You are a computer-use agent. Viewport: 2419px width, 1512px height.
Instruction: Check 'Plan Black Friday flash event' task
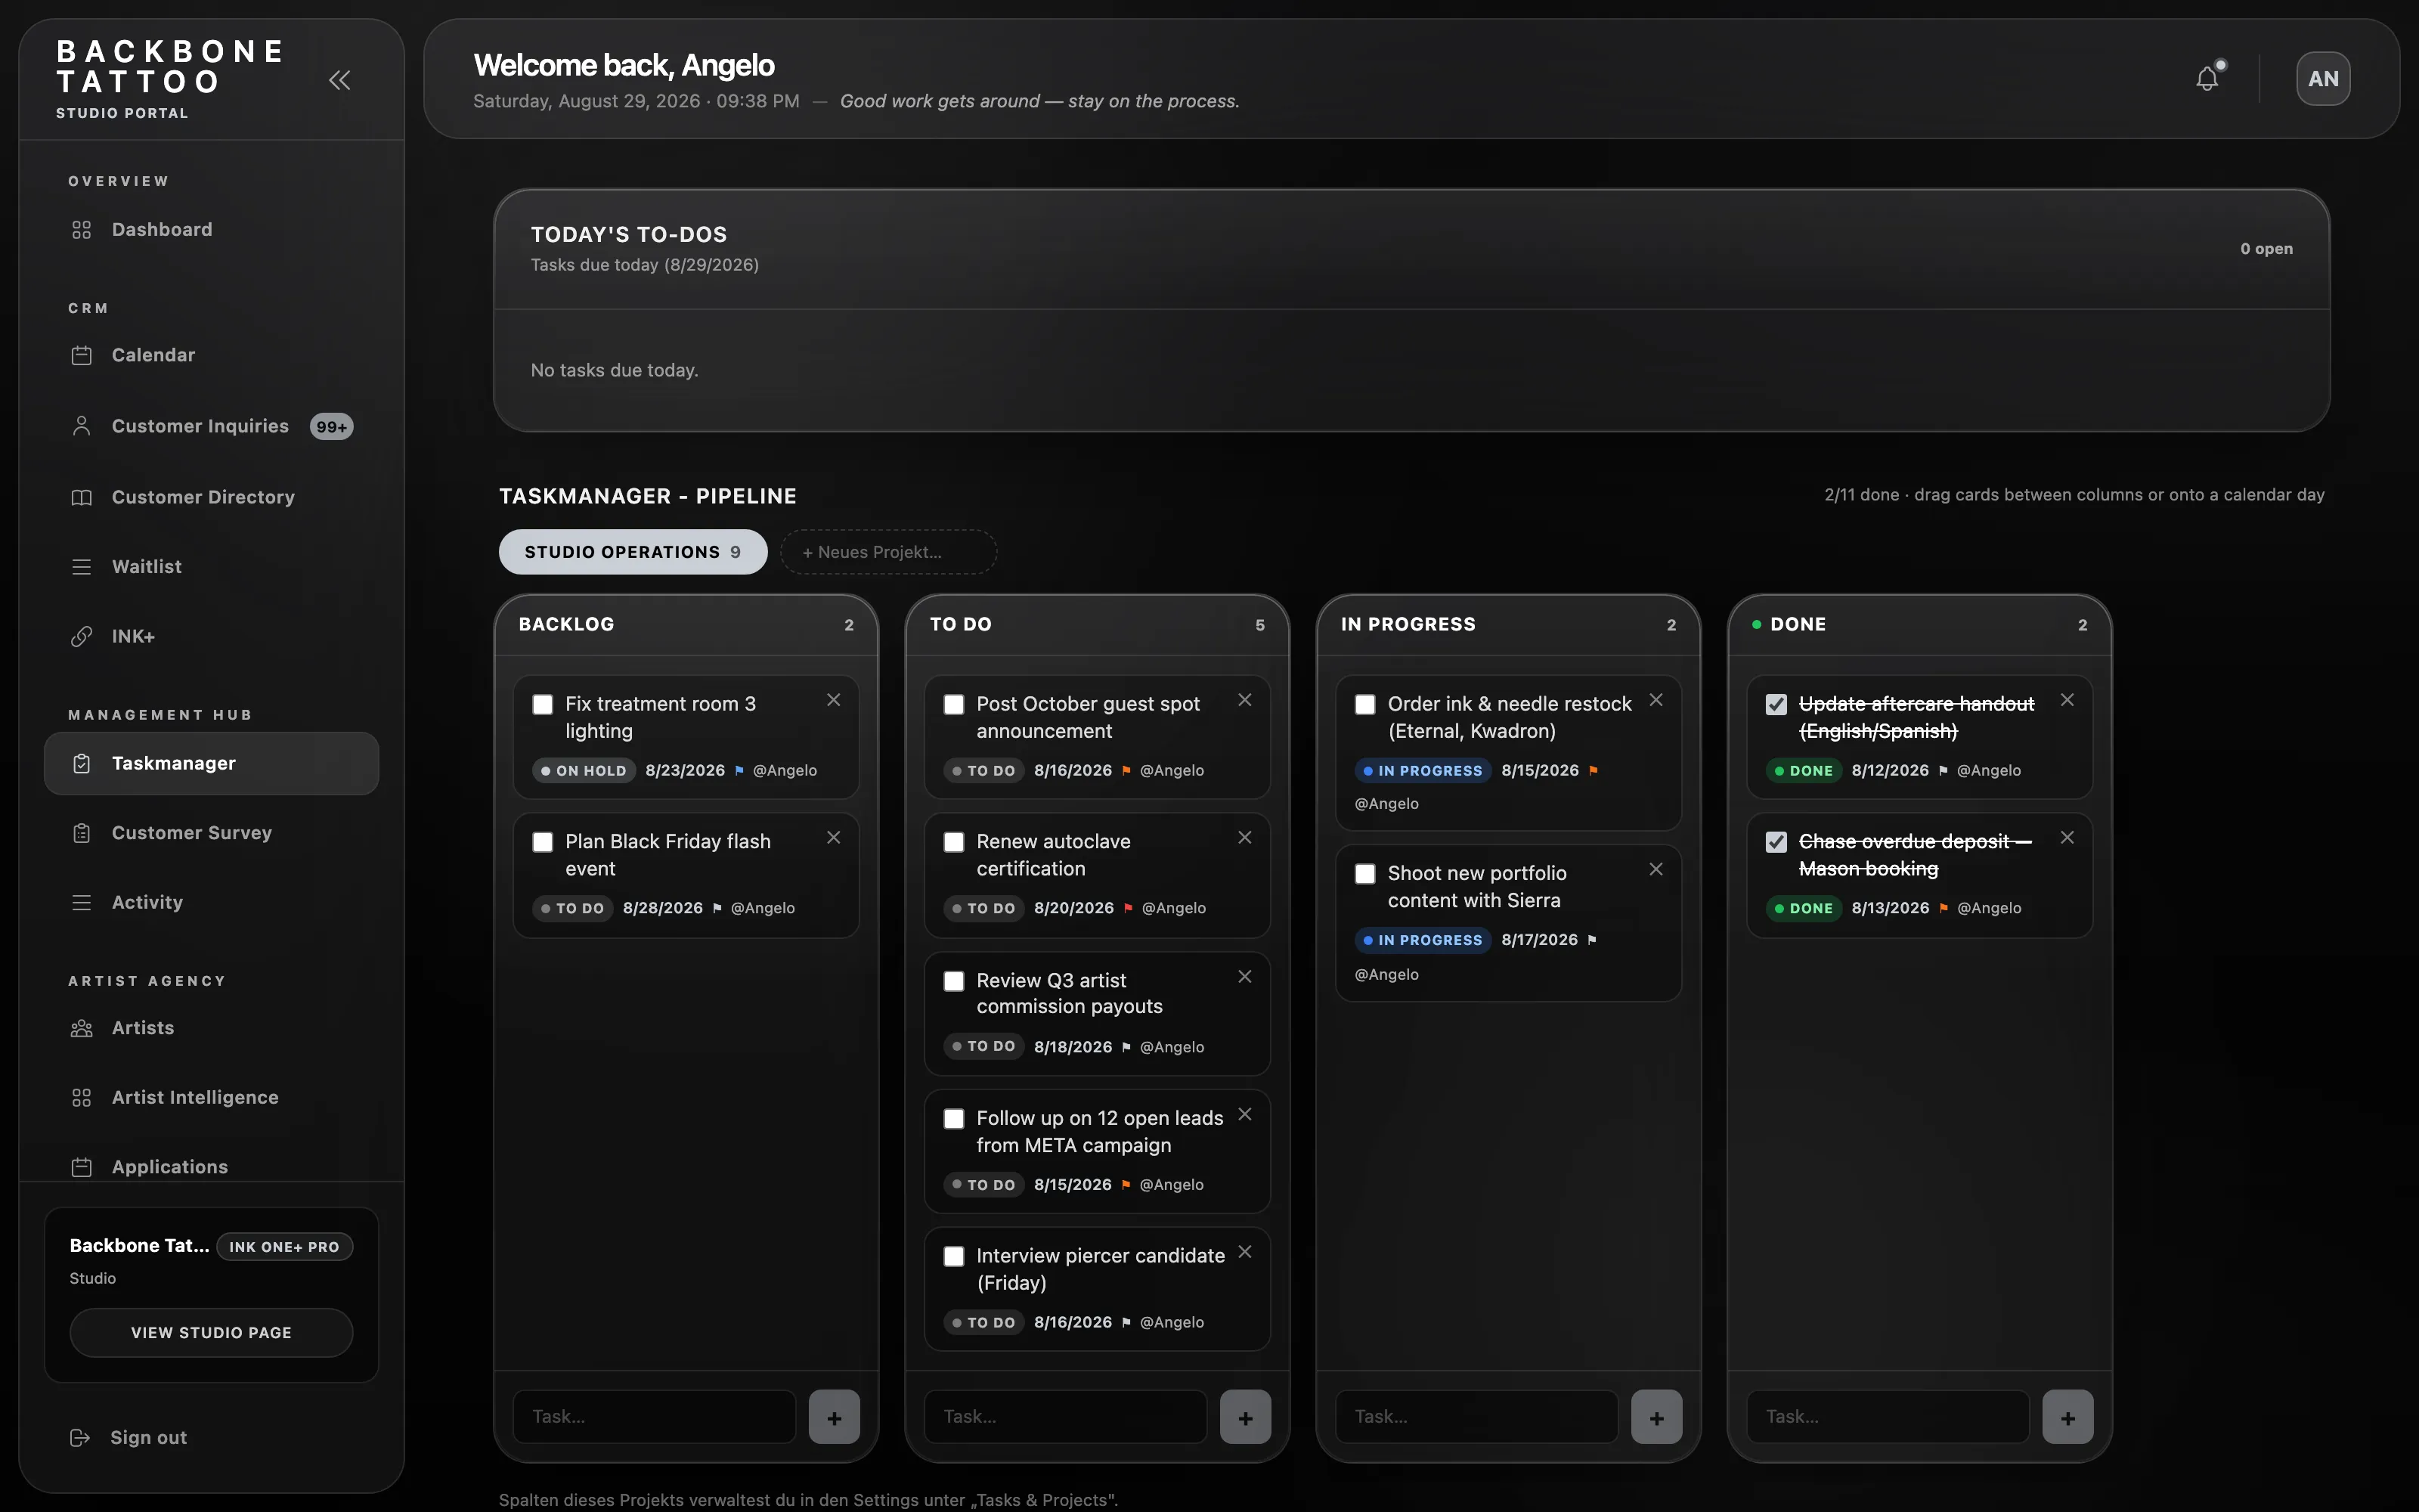(543, 842)
